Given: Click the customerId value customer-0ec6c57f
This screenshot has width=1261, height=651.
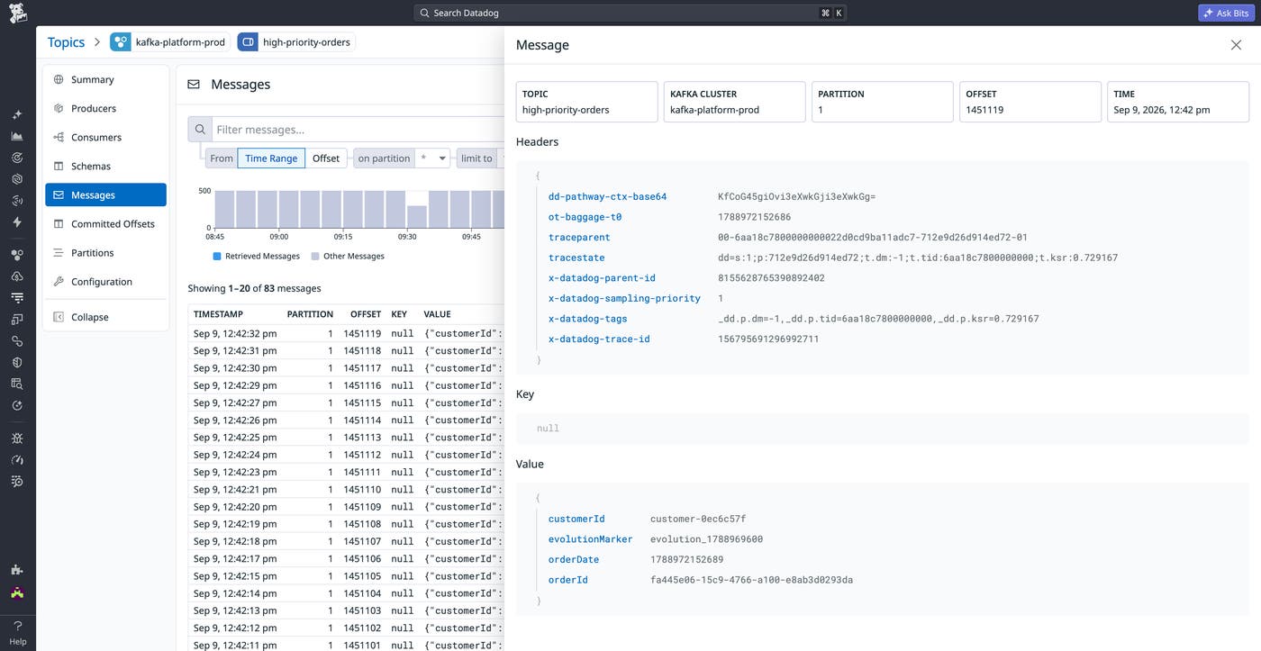Looking at the screenshot, I should 698,519.
